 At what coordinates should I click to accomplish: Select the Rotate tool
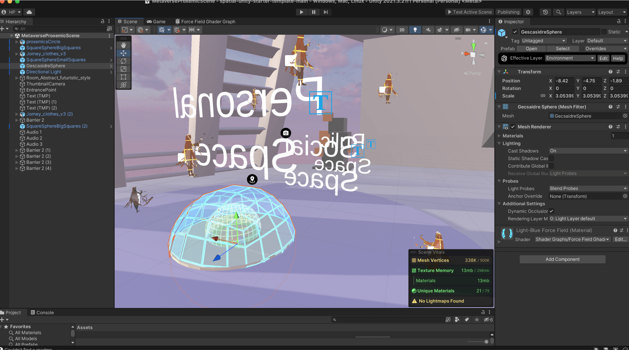(123, 61)
